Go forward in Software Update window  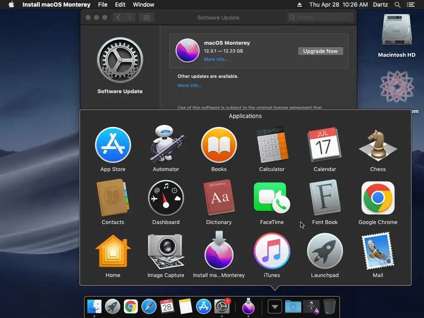130,17
